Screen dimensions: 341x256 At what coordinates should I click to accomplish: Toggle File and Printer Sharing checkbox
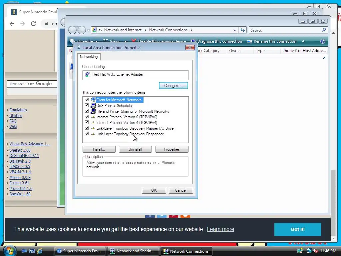(87, 111)
